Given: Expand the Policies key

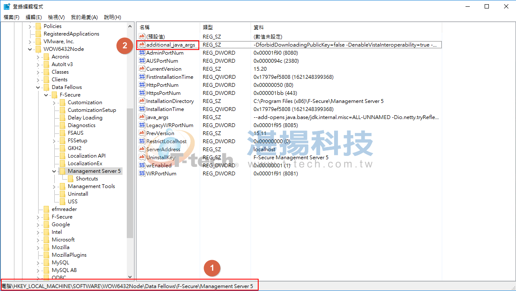Looking at the screenshot, I should tap(30, 26).
